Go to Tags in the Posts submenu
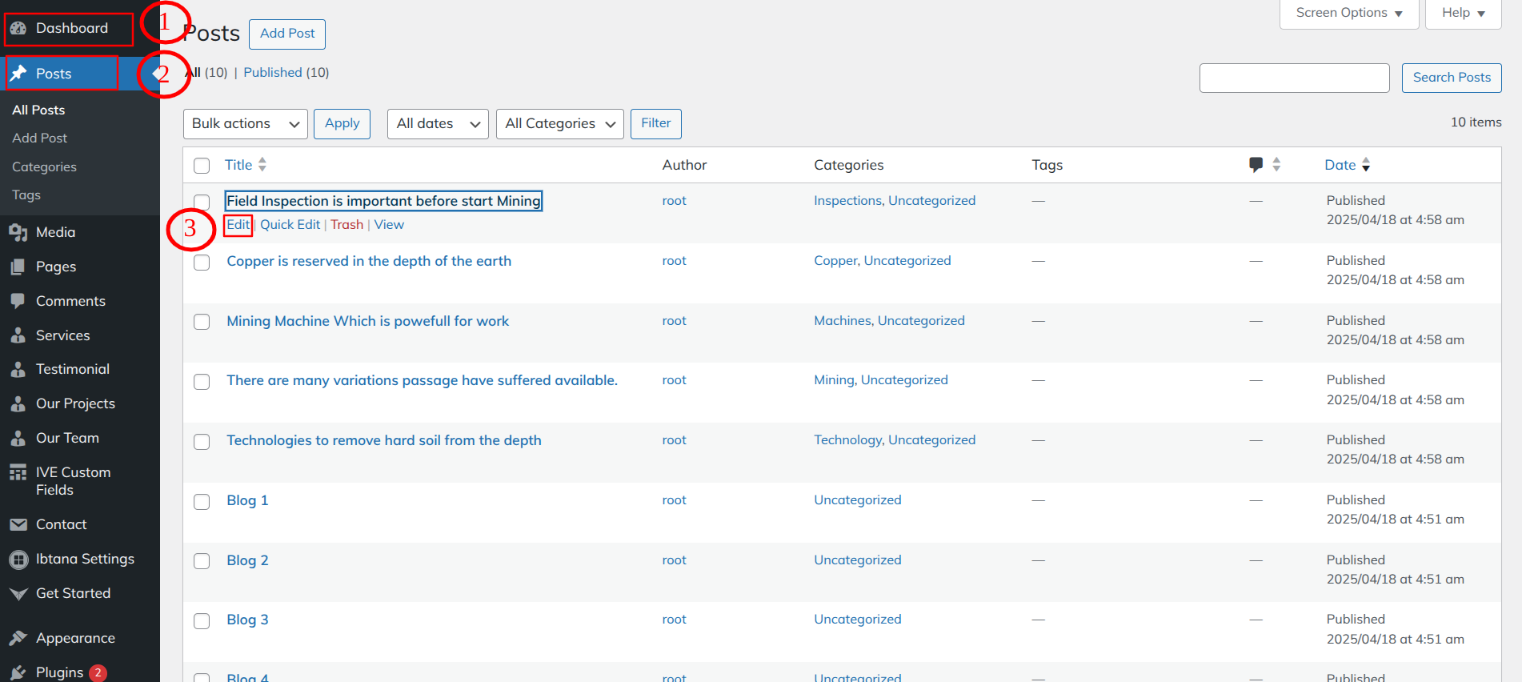The height and width of the screenshot is (682, 1522). [x=26, y=195]
